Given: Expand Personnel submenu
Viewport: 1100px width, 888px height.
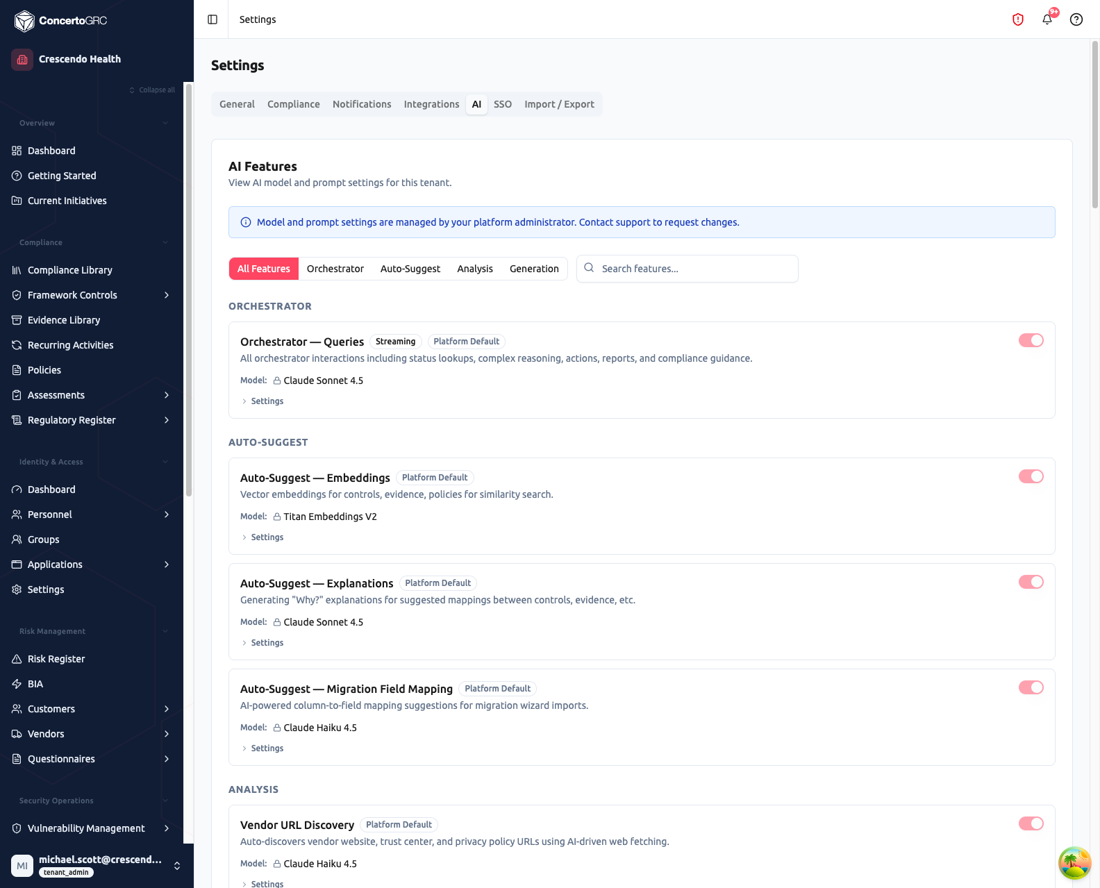Looking at the screenshot, I should tap(167, 514).
